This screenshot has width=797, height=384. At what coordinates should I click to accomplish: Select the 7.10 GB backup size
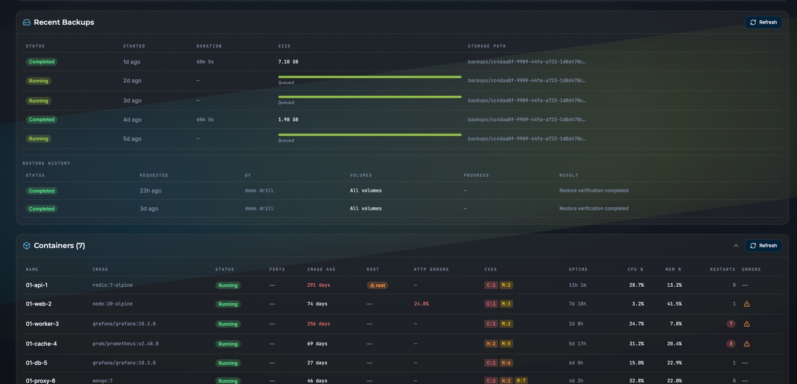pos(288,62)
